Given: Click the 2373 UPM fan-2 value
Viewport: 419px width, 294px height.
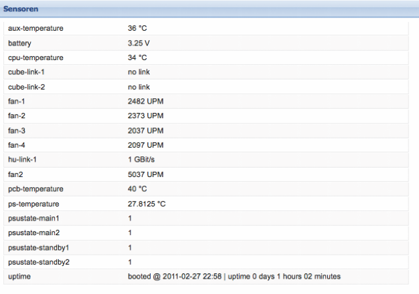Looking at the screenshot, I should (145, 116).
